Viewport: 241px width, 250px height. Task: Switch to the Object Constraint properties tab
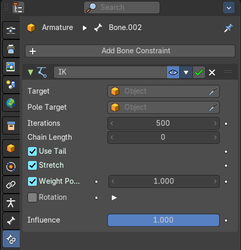pyautogui.click(x=11, y=185)
